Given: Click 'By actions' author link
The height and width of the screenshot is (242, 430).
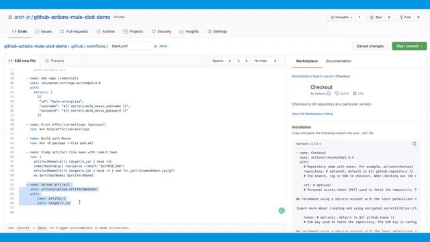Looking at the screenshot, I should 318,93.
